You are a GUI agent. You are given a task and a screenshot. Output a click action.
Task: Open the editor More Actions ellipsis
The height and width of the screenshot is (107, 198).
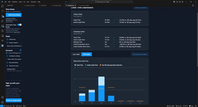196,6
